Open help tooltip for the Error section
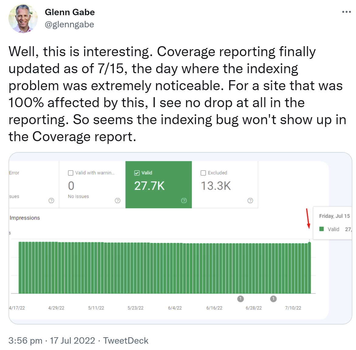This screenshot has height=350, width=356. click(x=51, y=200)
